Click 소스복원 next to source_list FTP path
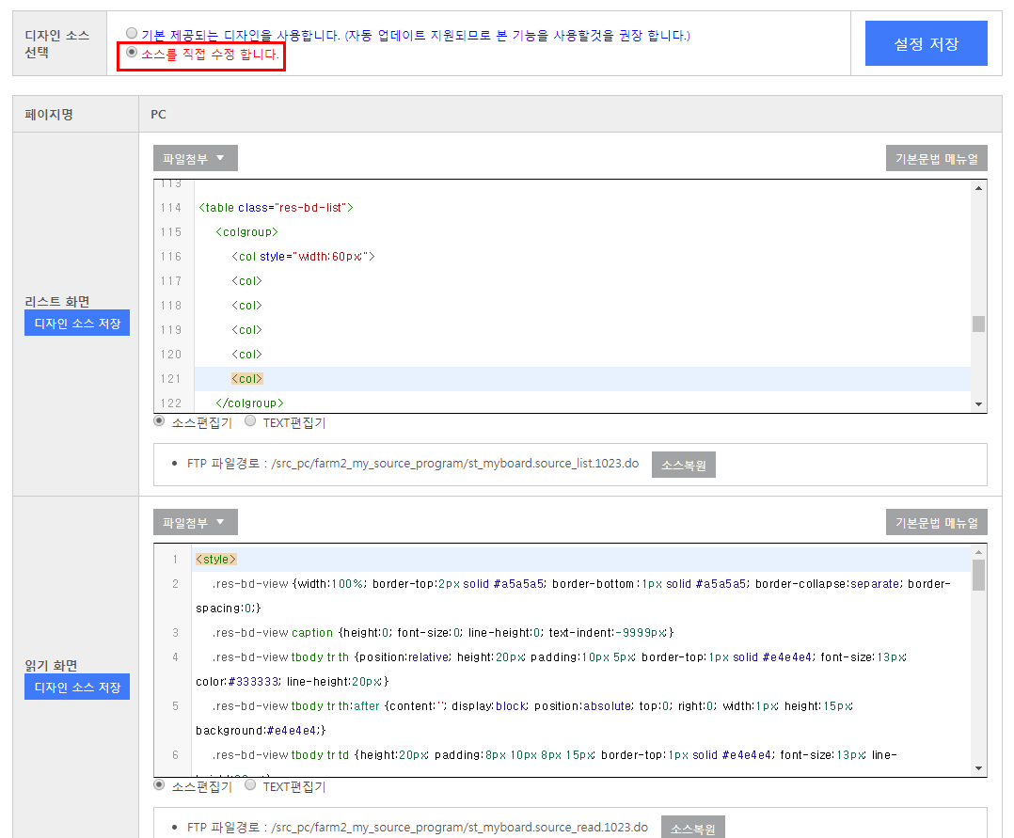 [x=684, y=465]
